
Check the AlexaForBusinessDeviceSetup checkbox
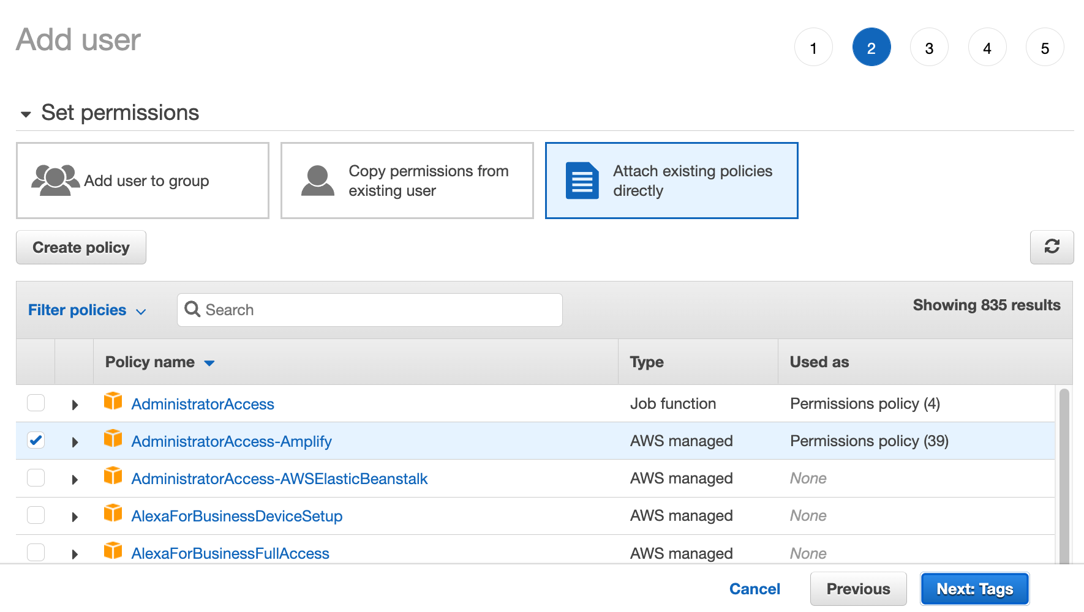(x=36, y=515)
